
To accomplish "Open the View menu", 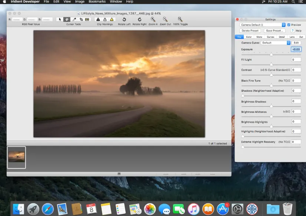I will click(67, 1).
